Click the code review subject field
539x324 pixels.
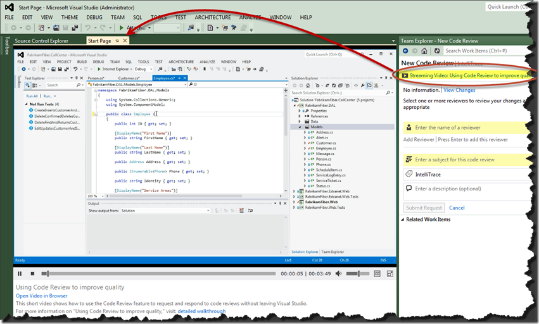pyautogui.click(x=466, y=159)
